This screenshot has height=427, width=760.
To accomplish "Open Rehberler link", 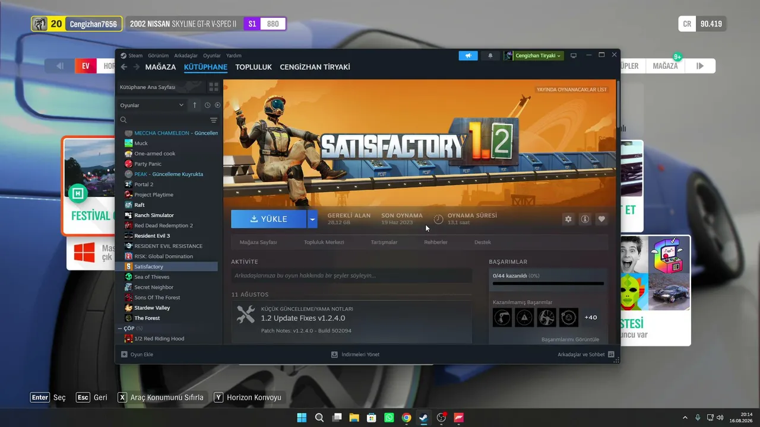I will click(436, 242).
